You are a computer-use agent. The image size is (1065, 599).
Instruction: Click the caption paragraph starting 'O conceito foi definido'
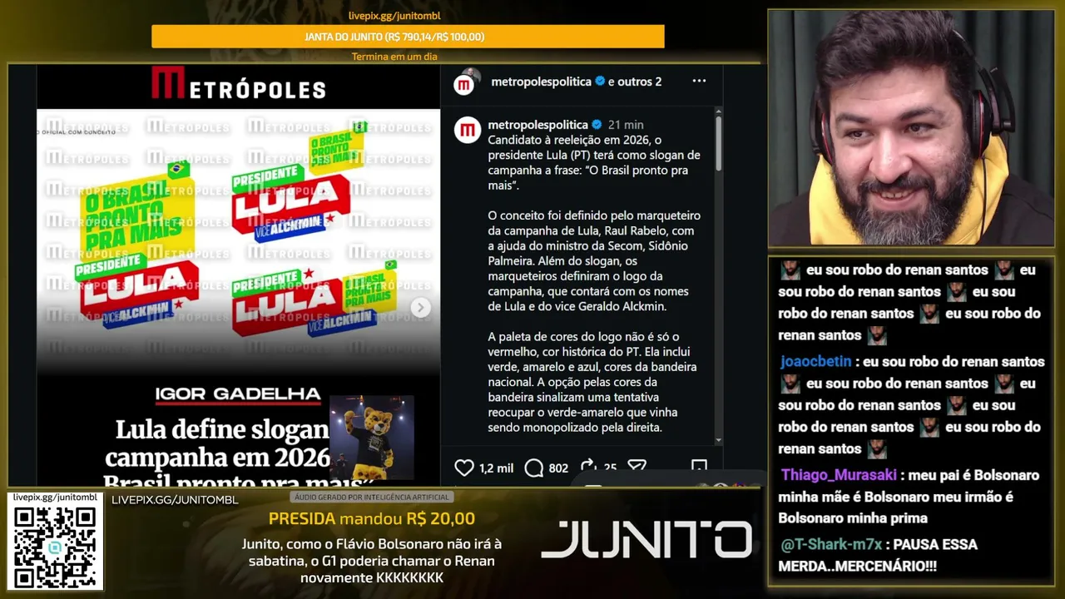[x=594, y=261]
